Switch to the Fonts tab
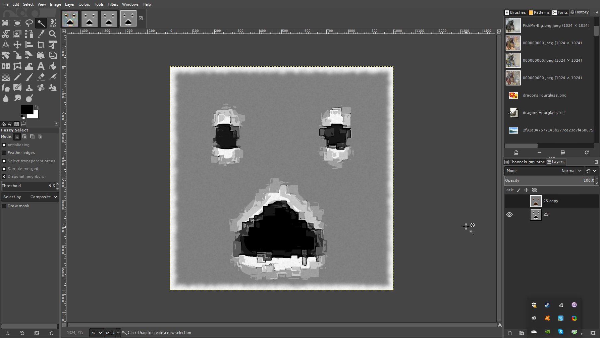Viewport: 600px width, 338px height. click(x=560, y=12)
